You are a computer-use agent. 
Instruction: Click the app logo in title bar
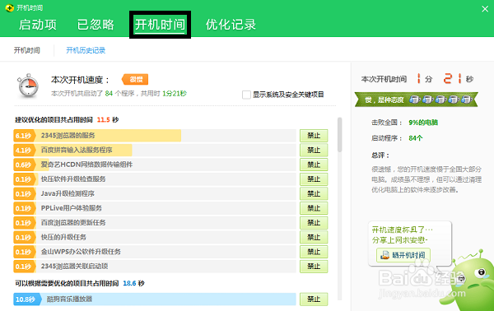9,7
